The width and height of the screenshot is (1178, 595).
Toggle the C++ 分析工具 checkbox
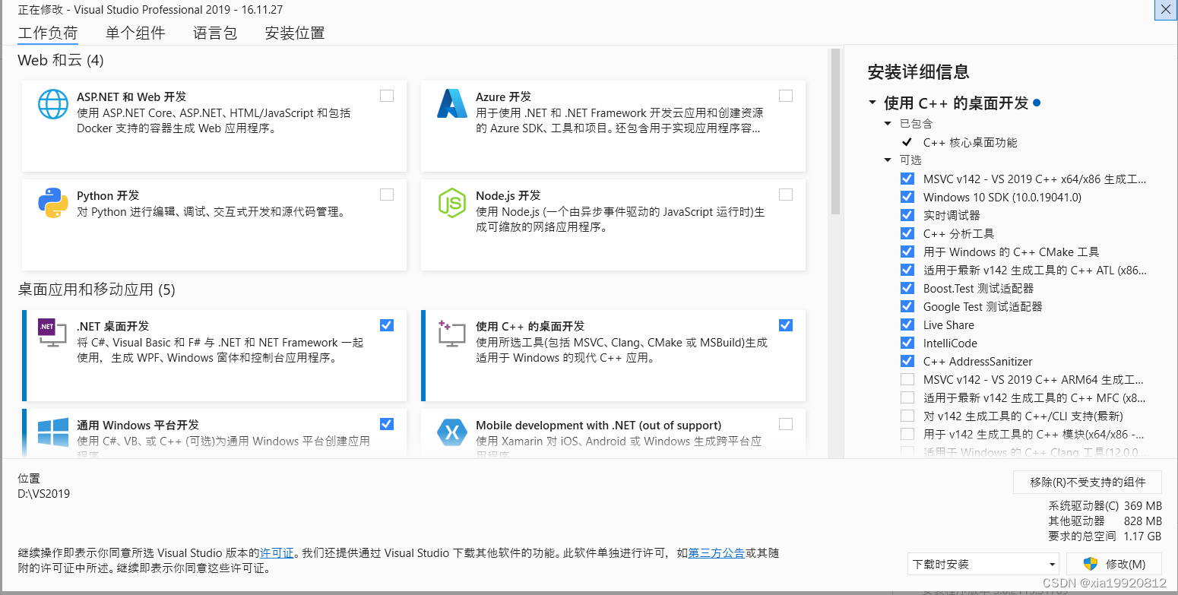907,233
